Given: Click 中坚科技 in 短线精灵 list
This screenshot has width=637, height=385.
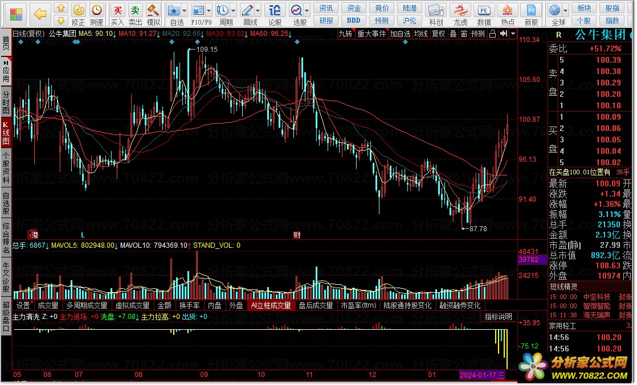Looking at the screenshot, I should coord(597,297).
